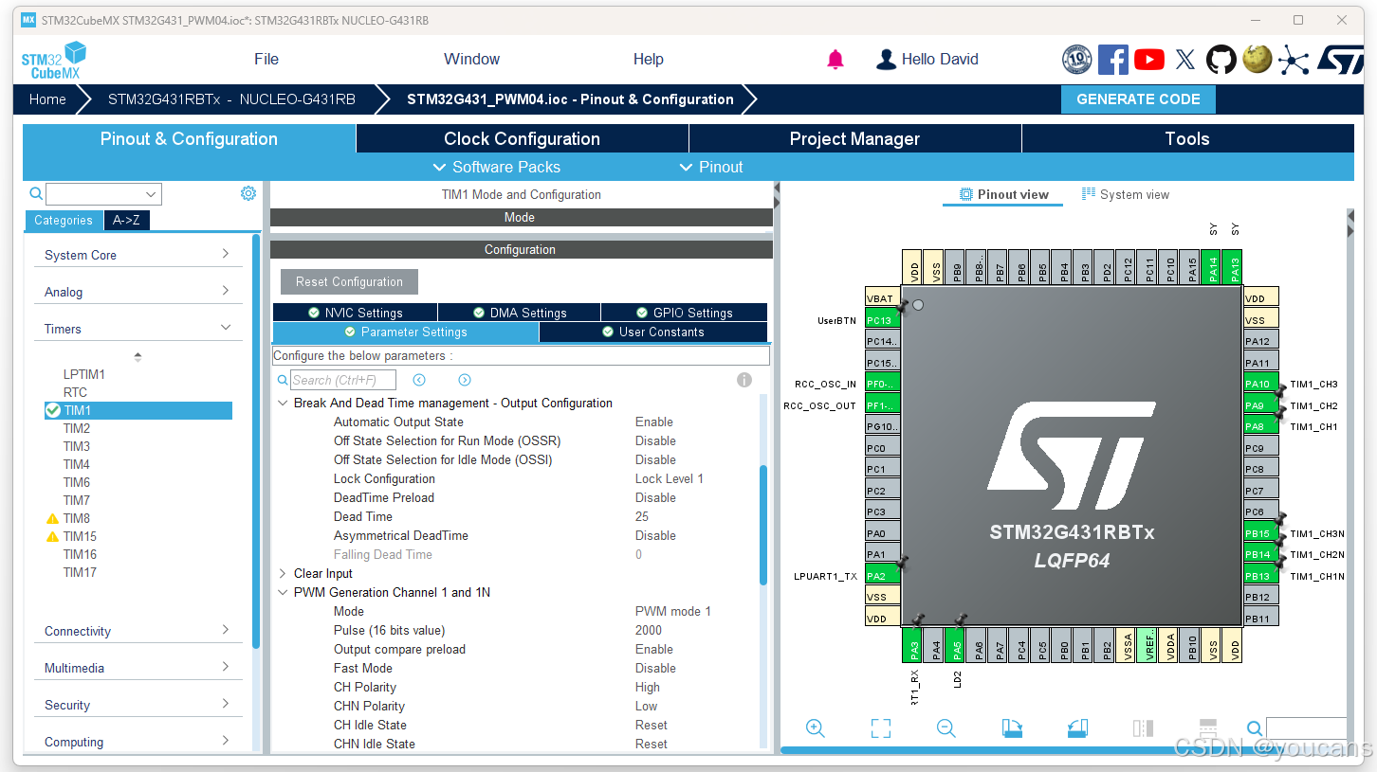Go to next parameter search result
Image resolution: width=1377 pixels, height=772 pixels.
(465, 380)
